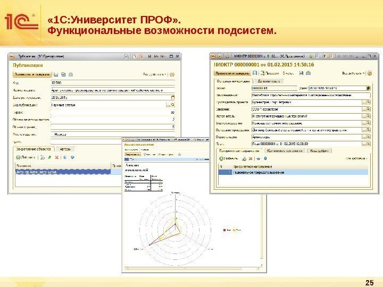Viewport: 383px width, 287px height.
Task: Open the 'Коды рубрик' tab in НИОКТР
Action: point(319,151)
